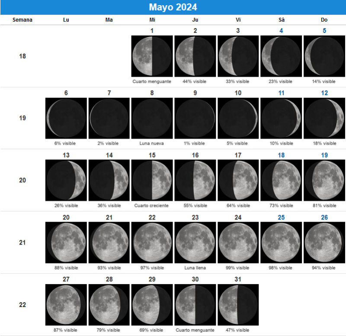The image size is (346, 336).
Task: Select the new moon image on May 8
Action: 152,118
